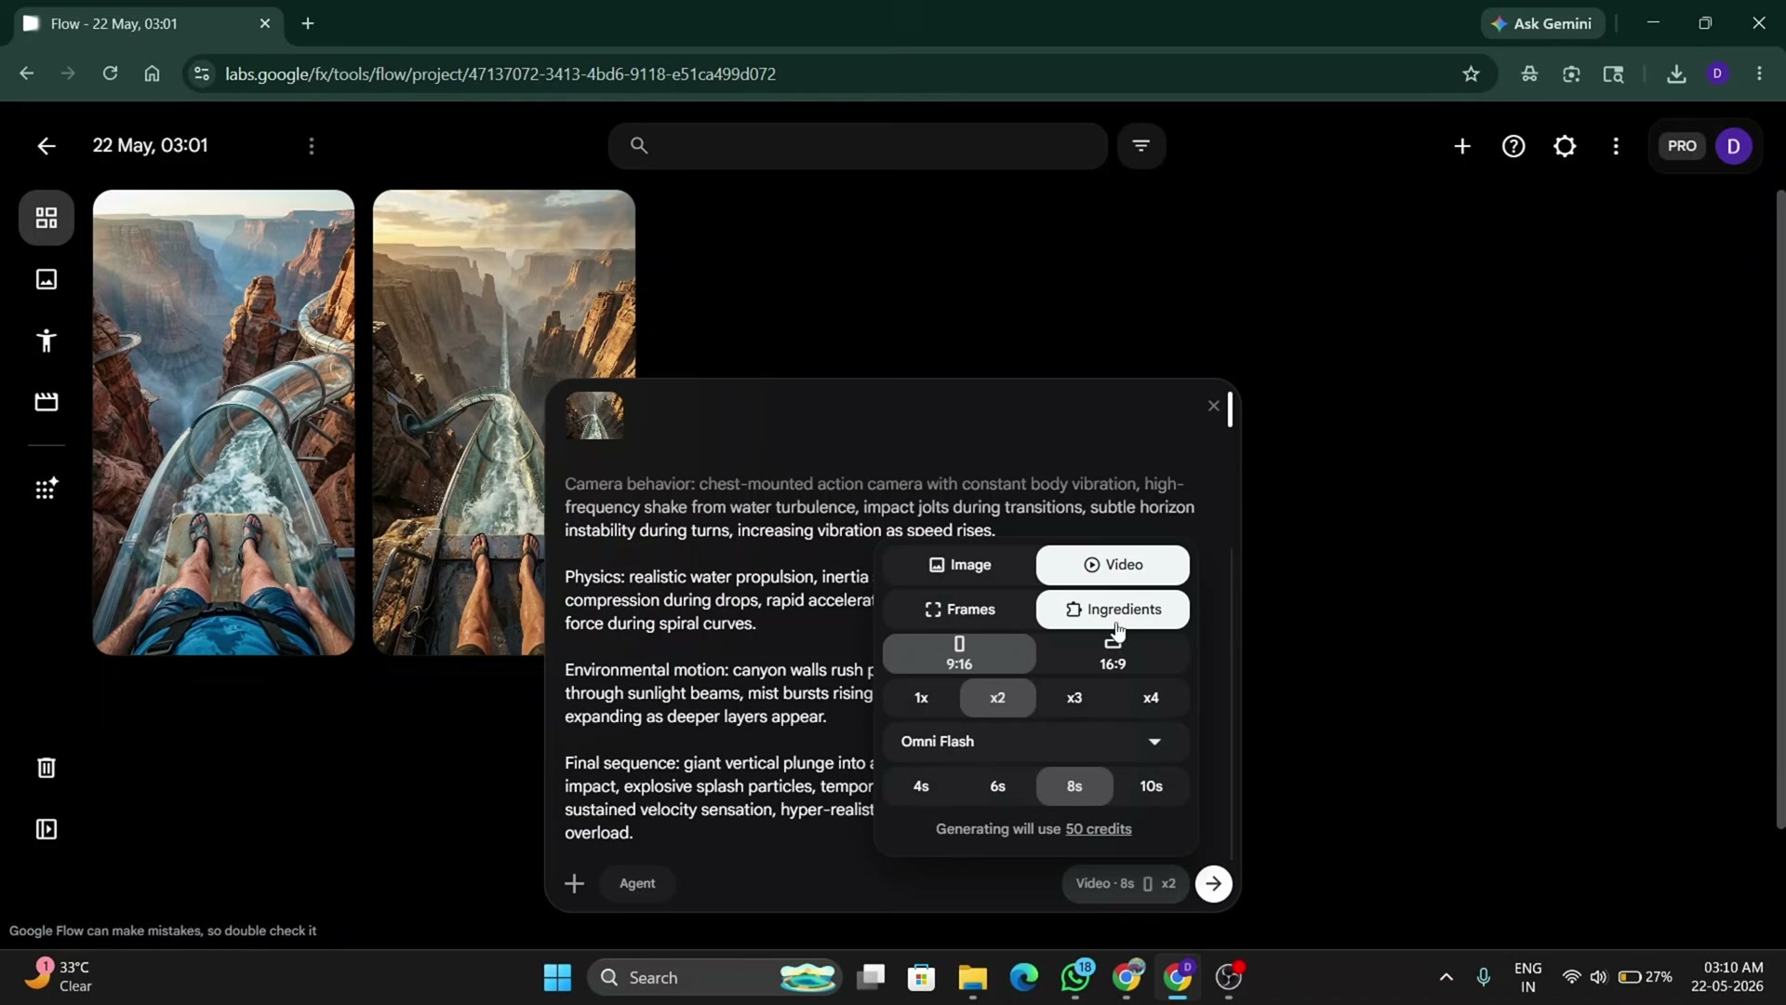Open the grid dashboard view in sidebar
Screen dimensions: 1786x1005
coord(47,218)
